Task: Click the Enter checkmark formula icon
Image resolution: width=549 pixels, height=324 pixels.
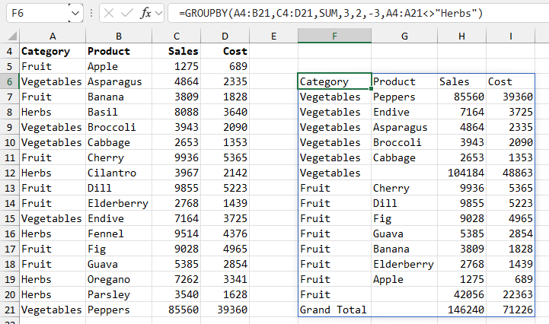Action: pos(126,13)
